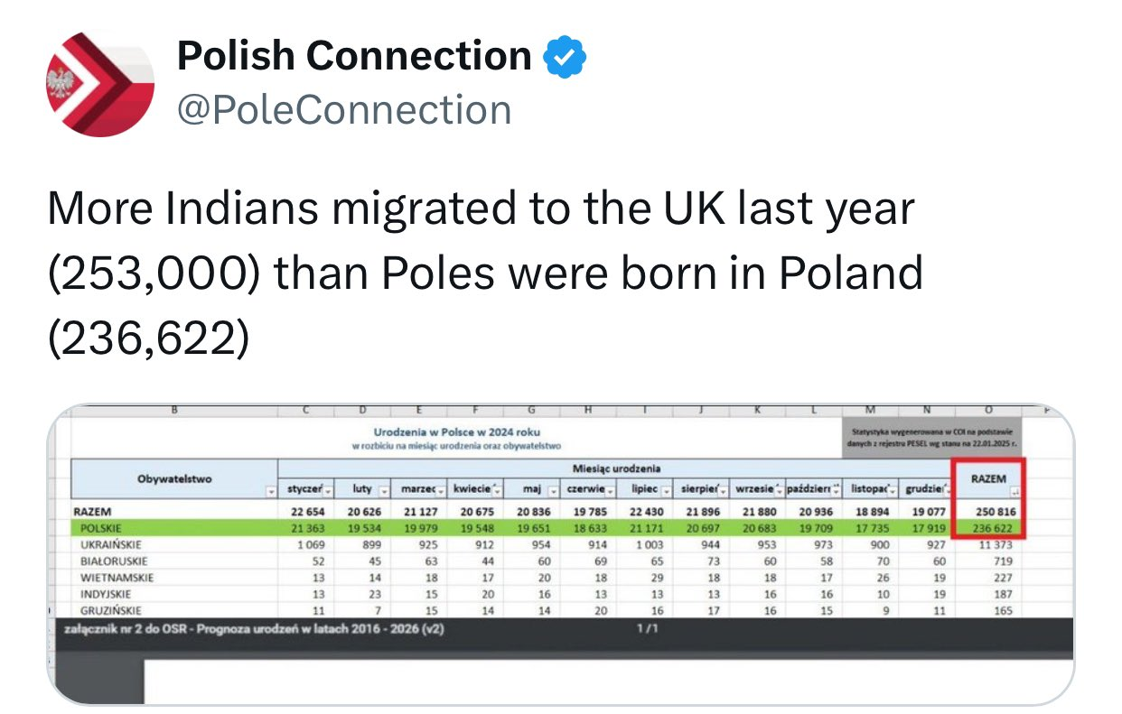Click the 236 622 total cell
Screen dimensions: 1122x714
[x=989, y=528]
